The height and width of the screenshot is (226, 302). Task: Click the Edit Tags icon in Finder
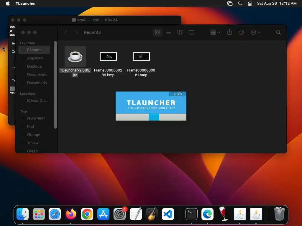point(241,32)
